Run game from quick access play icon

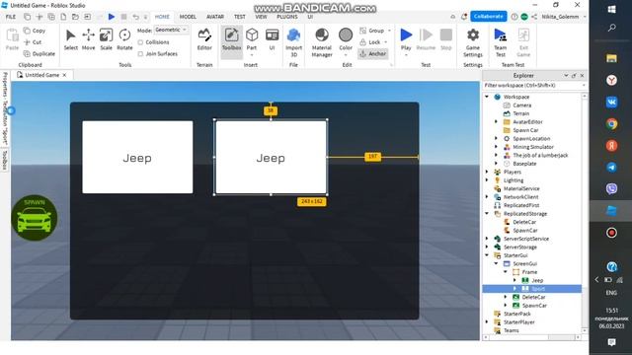tap(112, 17)
